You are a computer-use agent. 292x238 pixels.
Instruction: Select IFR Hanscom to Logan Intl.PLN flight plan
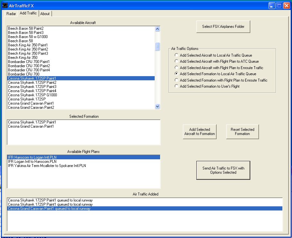[84, 157]
